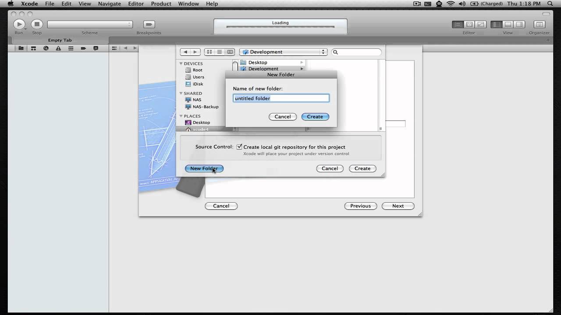This screenshot has height=315, width=561.
Task: Open the Navigate menu
Action: [109, 3]
